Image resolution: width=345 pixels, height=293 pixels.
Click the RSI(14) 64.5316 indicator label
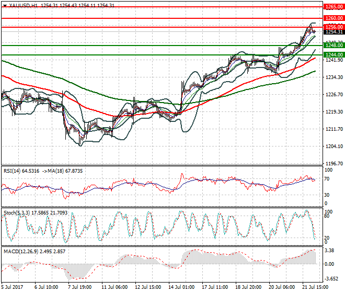point(21,171)
